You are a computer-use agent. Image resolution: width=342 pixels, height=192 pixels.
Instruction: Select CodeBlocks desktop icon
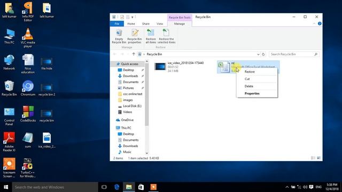pos(28,114)
